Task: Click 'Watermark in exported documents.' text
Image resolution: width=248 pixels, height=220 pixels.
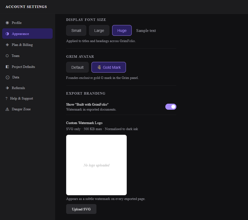Action: click(91, 109)
